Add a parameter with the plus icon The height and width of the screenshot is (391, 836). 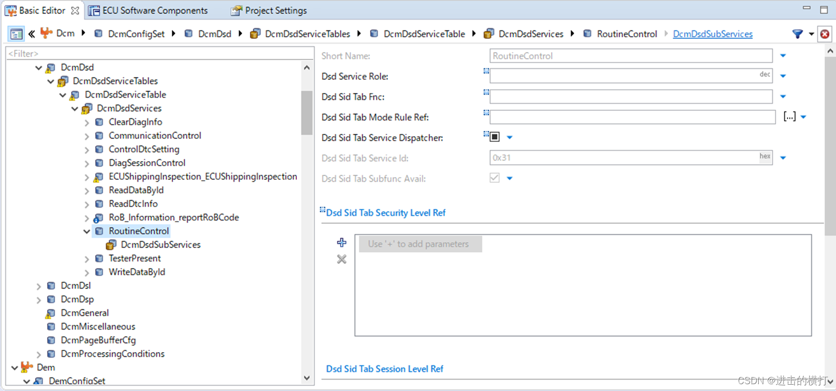point(342,242)
